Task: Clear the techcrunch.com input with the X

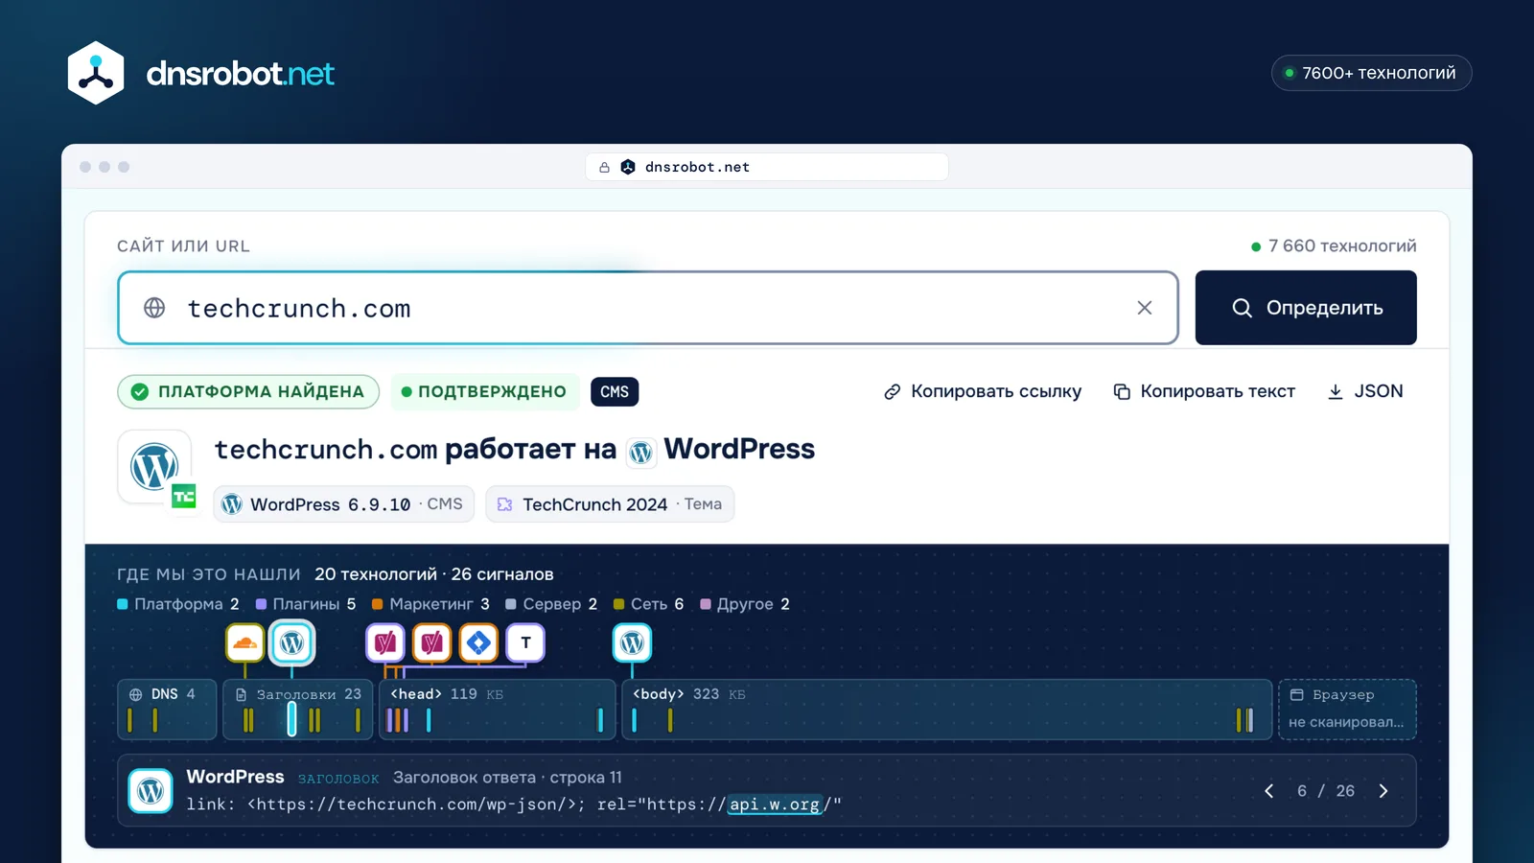Action: click(1144, 308)
